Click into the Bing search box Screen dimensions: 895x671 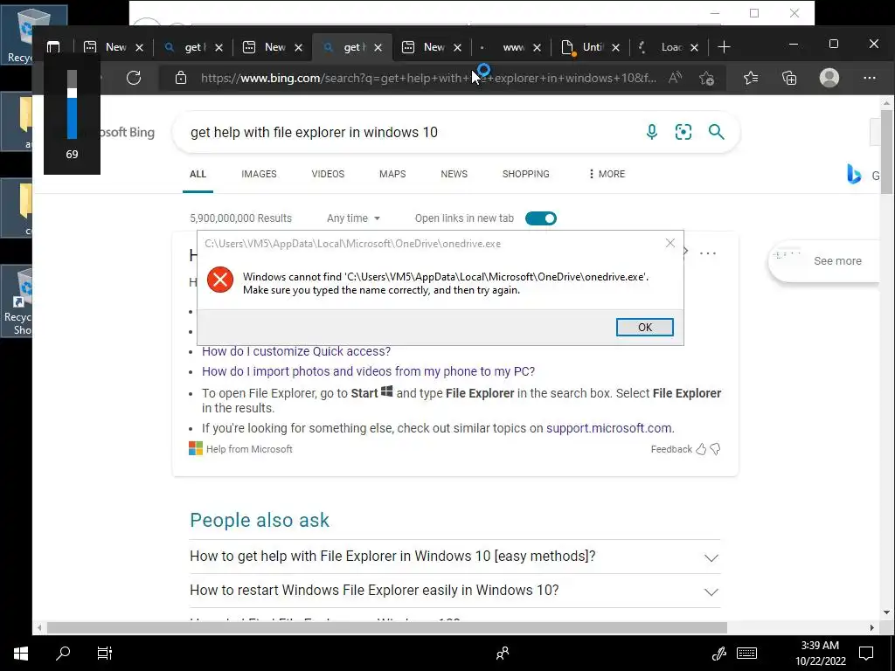click(x=411, y=133)
